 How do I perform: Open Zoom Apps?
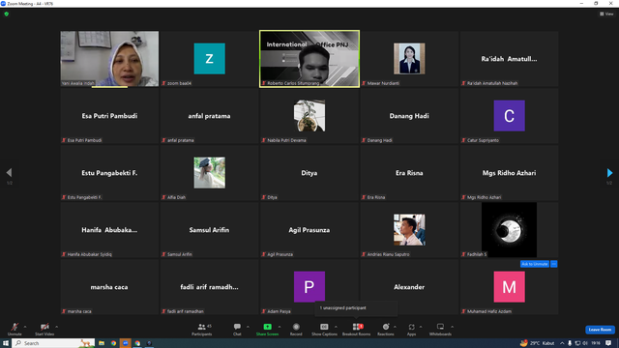point(411,329)
